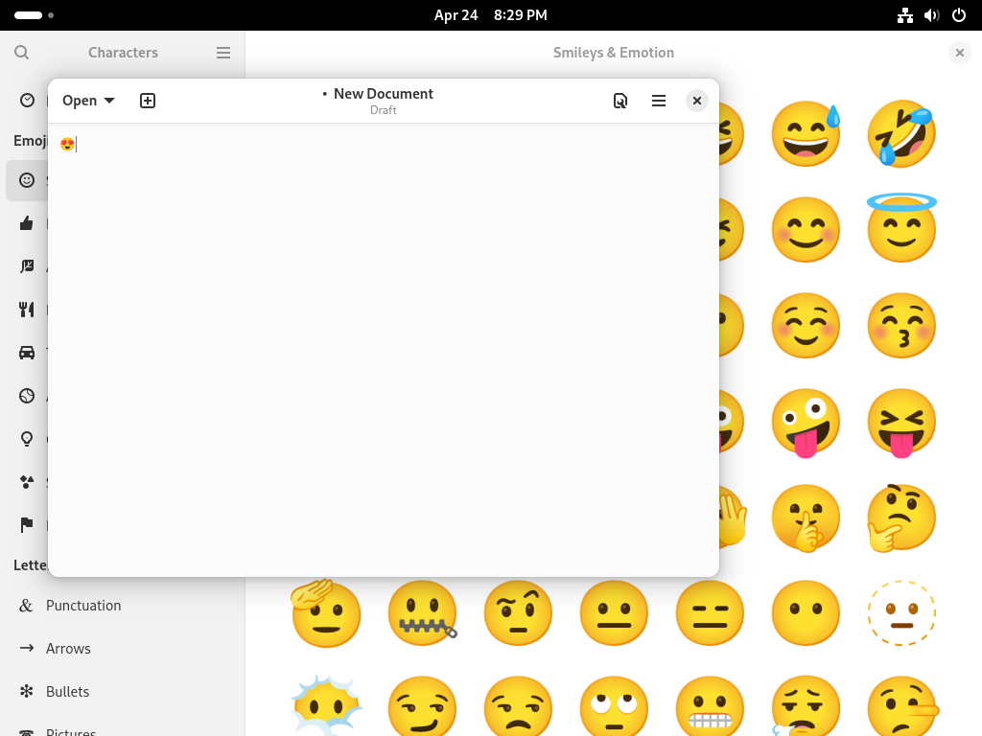This screenshot has width=982, height=736.
Task: Close the New Document editor window
Action: click(696, 101)
